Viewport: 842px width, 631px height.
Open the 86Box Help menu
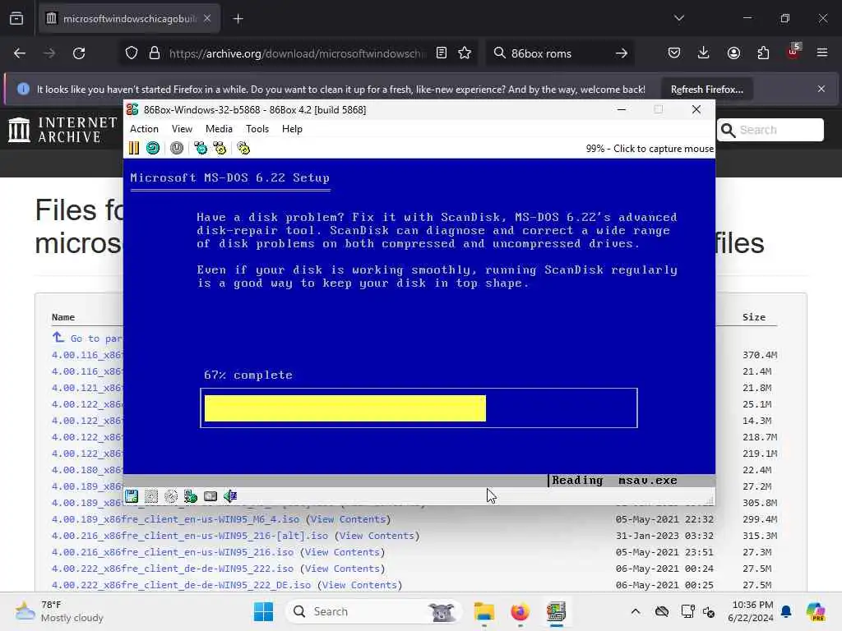coord(292,129)
